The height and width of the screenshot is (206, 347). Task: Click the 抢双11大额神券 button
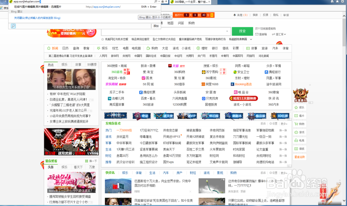(x=244, y=98)
